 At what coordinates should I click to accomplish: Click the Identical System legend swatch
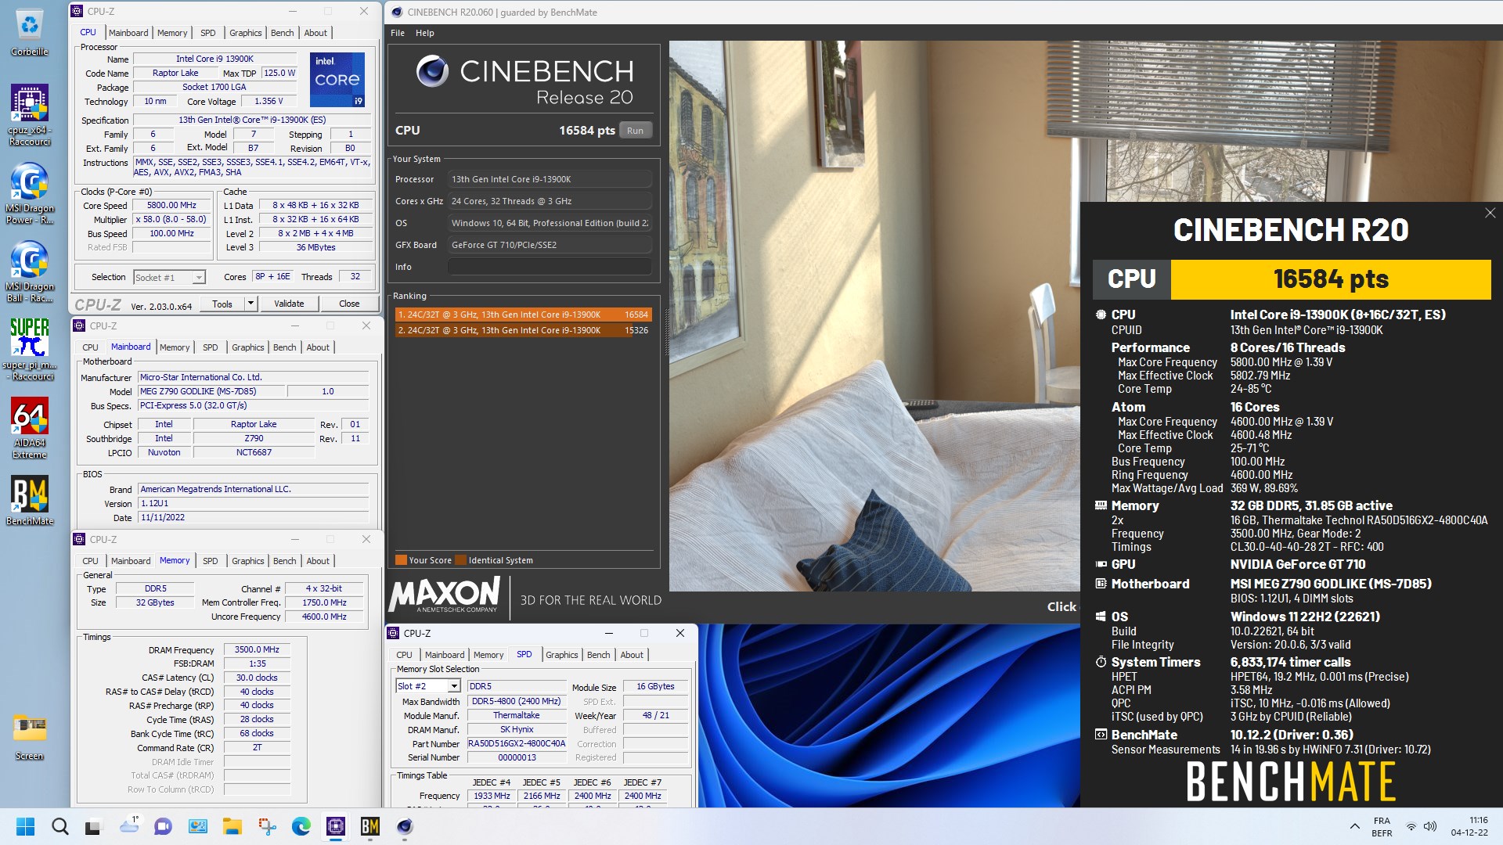coord(460,560)
